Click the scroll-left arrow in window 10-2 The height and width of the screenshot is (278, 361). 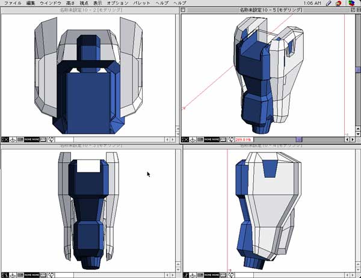(x=167, y=139)
